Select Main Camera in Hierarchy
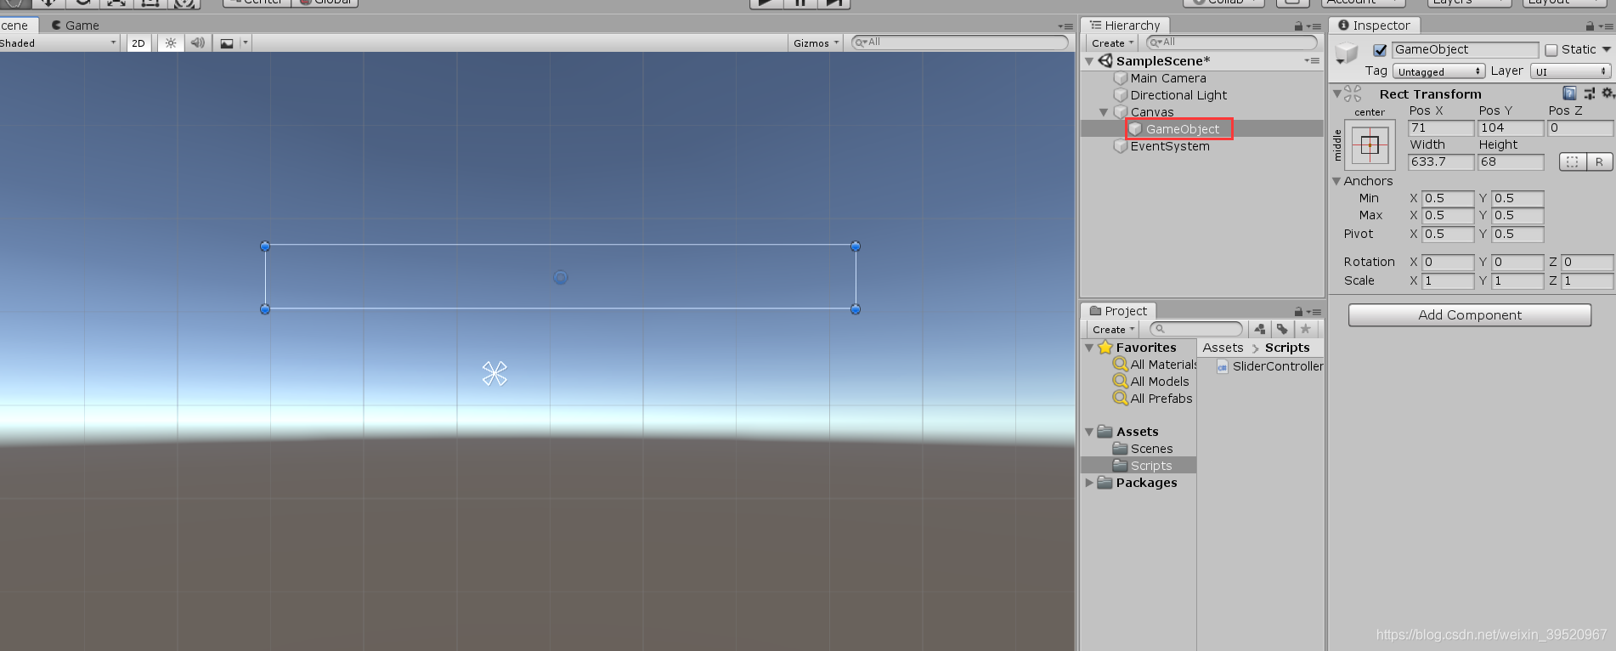The height and width of the screenshot is (651, 1616). tap(1160, 78)
